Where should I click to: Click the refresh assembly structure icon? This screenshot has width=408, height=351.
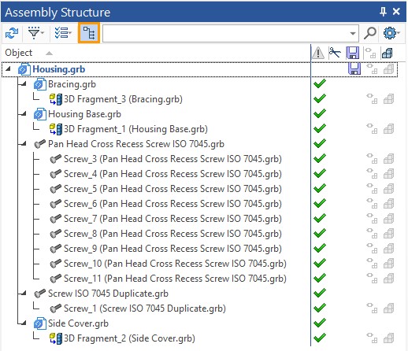tap(12, 33)
